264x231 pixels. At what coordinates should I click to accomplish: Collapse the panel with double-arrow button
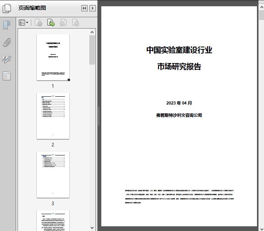pos(84,8)
